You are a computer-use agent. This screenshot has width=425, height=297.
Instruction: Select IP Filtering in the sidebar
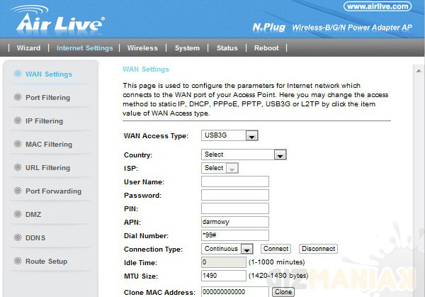tap(44, 121)
